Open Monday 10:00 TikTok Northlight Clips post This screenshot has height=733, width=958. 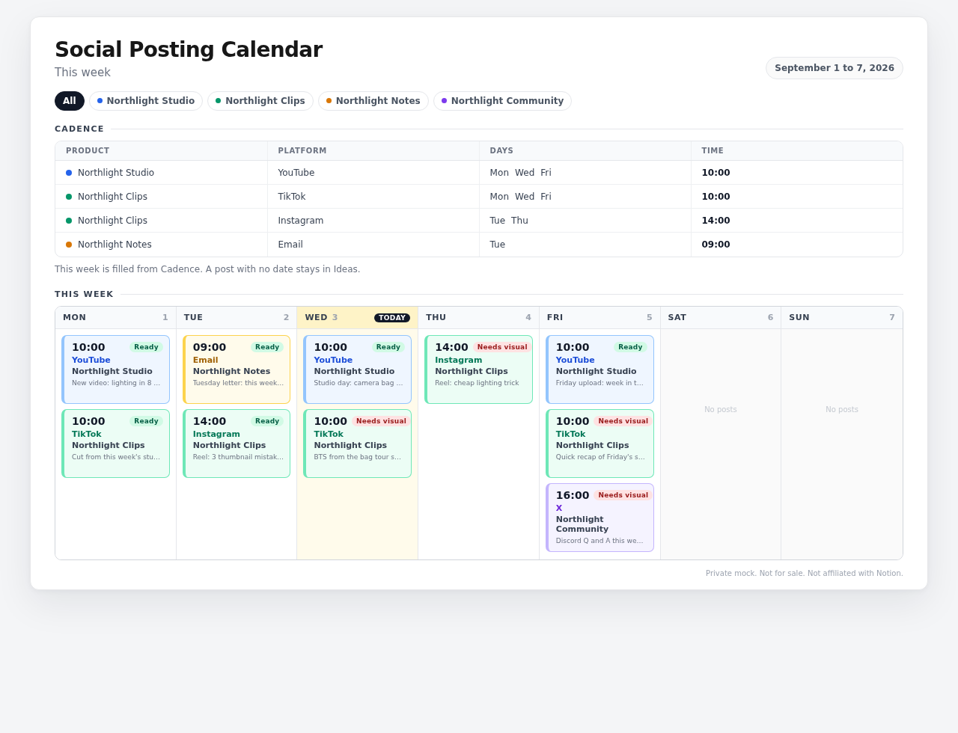(116, 444)
